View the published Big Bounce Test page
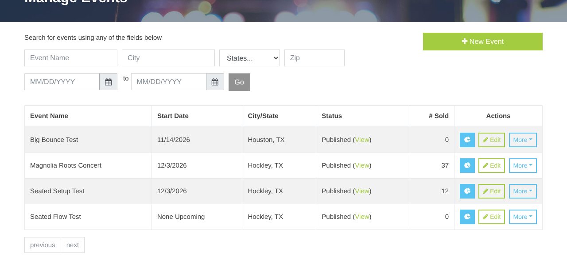This screenshot has width=567, height=260. point(362,140)
